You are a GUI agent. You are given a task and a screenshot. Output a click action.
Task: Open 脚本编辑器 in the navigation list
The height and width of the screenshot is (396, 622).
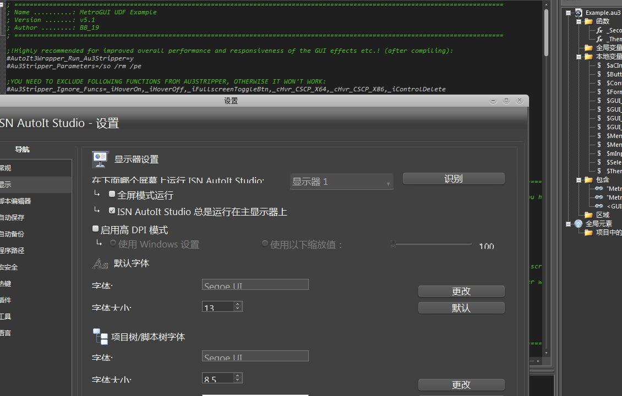(15, 201)
